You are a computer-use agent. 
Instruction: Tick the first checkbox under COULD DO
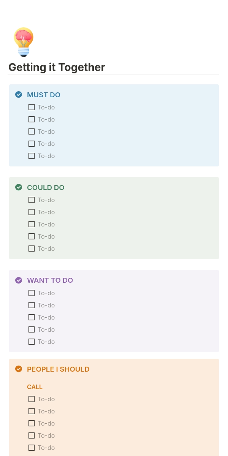tap(32, 200)
